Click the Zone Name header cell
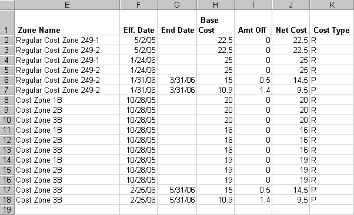This screenshot has height=215, width=354. [x=67, y=22]
